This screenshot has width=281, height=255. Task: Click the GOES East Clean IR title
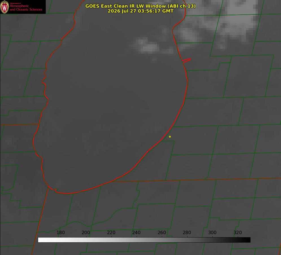(x=141, y=6)
